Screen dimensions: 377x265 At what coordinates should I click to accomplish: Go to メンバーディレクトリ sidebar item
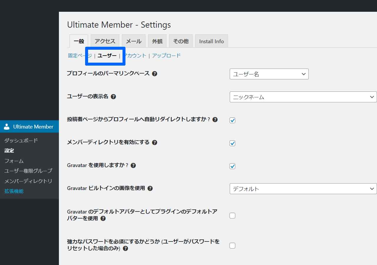click(28, 181)
